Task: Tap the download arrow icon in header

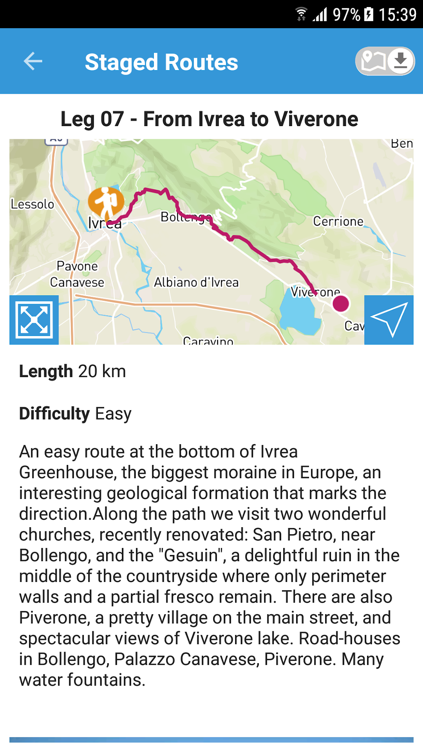Action: [x=401, y=61]
